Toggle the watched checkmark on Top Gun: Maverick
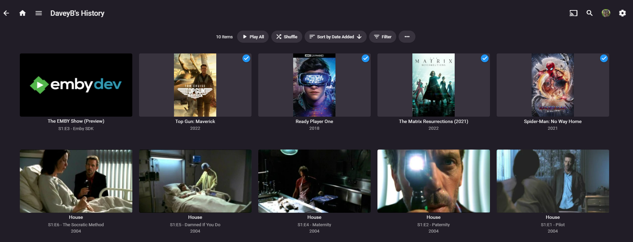633x242 pixels. (x=246, y=58)
